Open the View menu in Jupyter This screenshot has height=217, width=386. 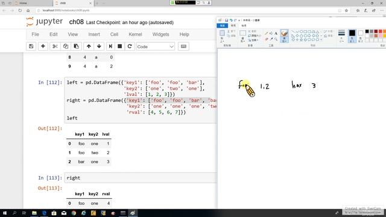coord(73,34)
